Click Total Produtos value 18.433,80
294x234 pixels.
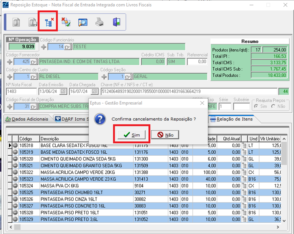[269, 75]
